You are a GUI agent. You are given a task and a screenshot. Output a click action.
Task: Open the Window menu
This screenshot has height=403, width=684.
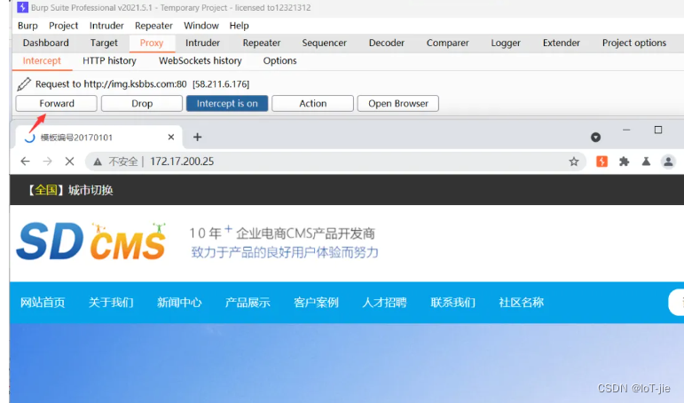point(201,26)
